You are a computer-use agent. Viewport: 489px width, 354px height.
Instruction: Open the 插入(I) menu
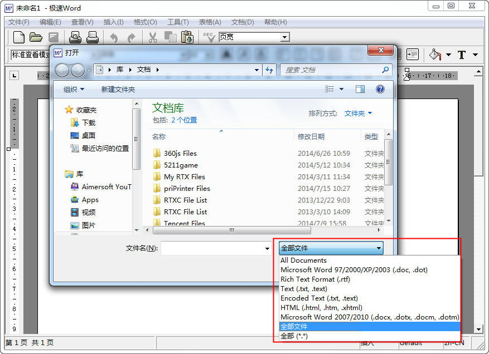[x=114, y=22]
